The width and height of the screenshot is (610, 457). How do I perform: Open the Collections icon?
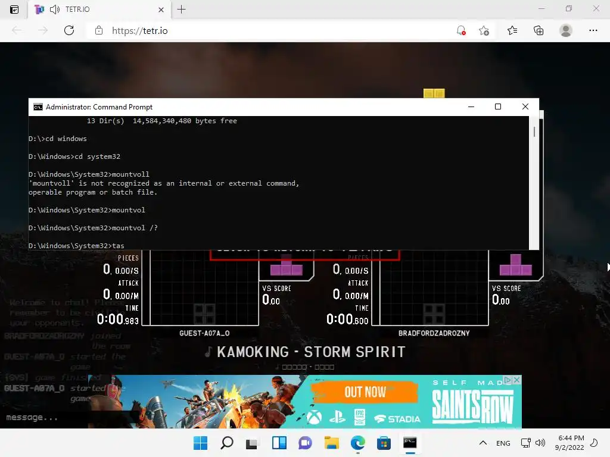click(539, 30)
